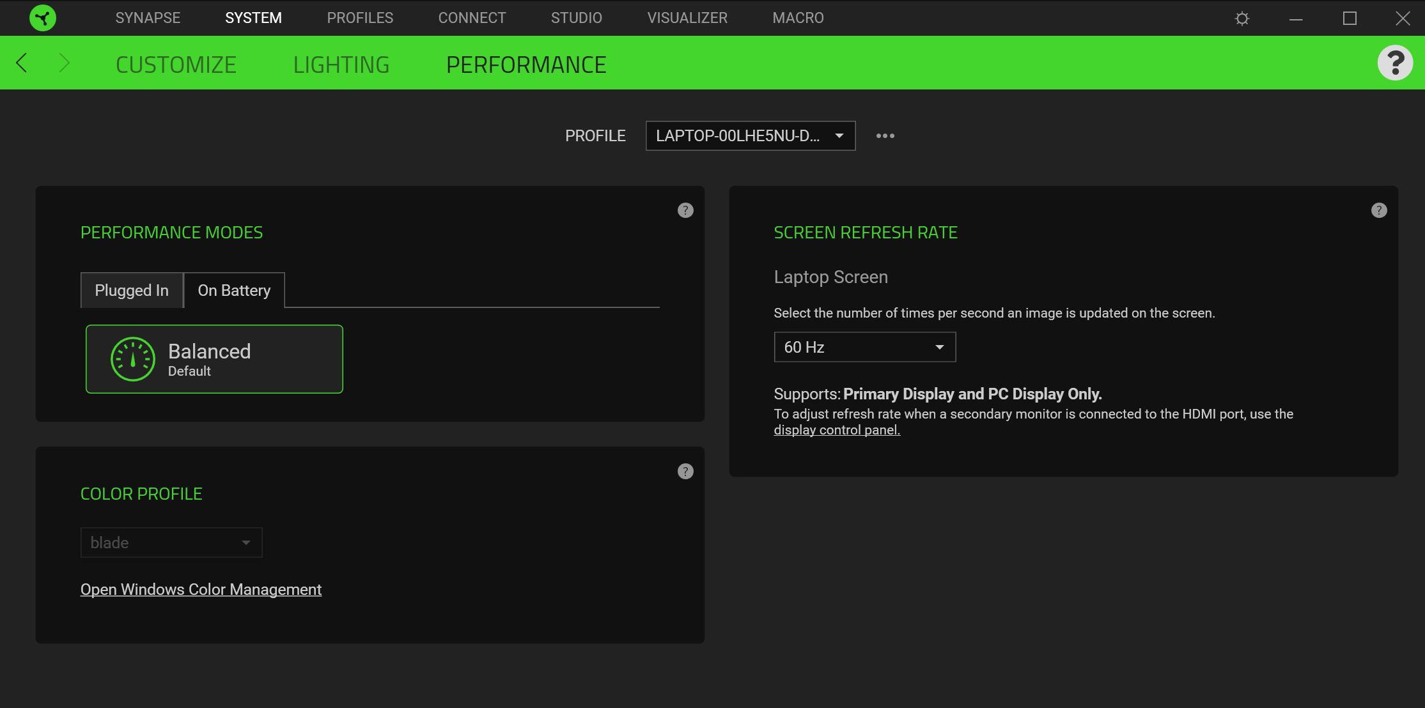Close the Razer Synapse window
This screenshot has width=1425, height=708.
[1403, 19]
